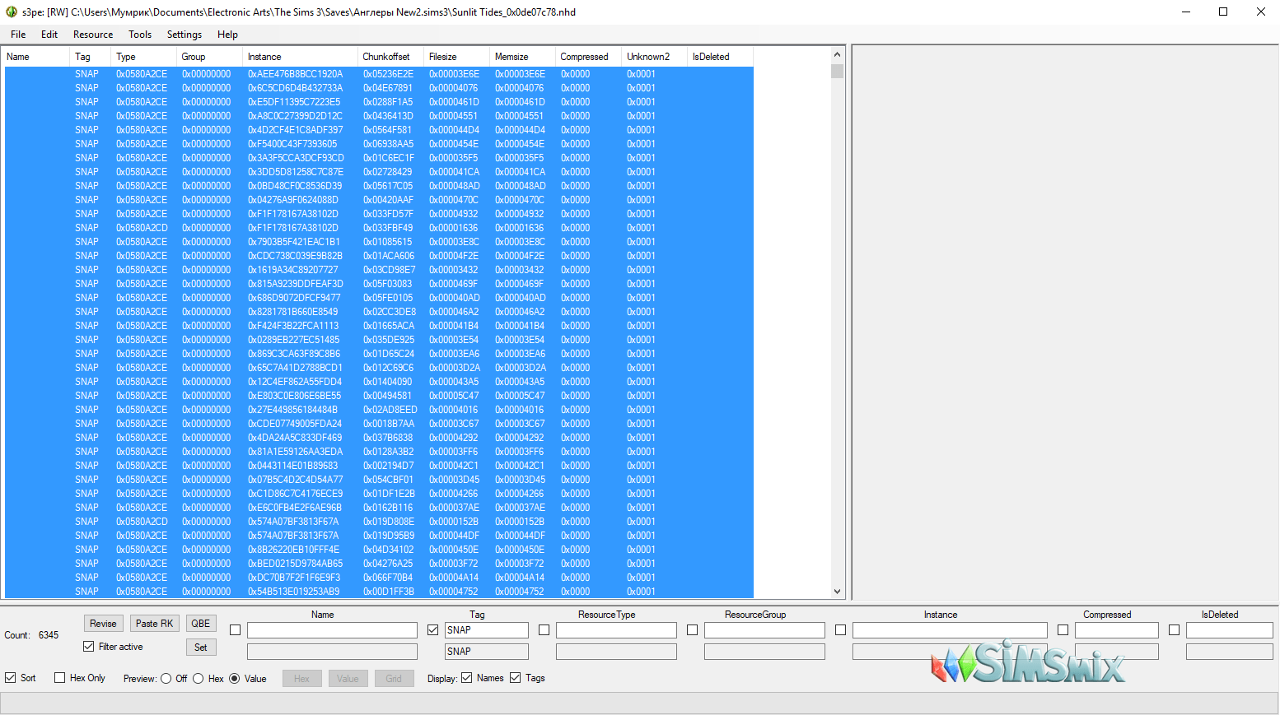Select the Preview Value radio button

pyautogui.click(x=235, y=679)
